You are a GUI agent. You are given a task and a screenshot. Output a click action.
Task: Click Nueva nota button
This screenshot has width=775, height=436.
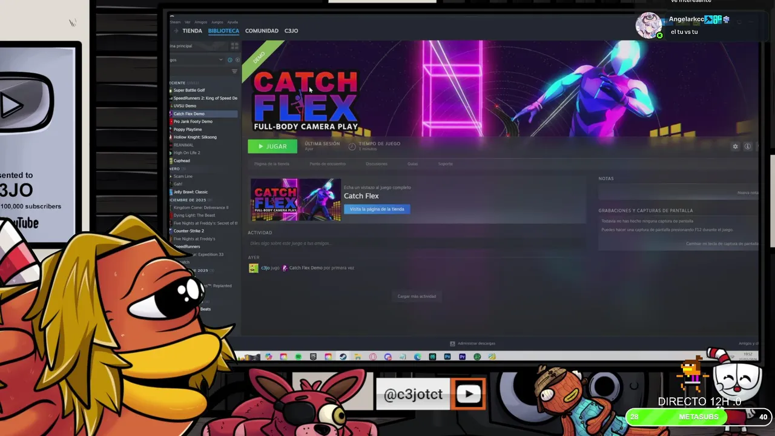(x=748, y=193)
